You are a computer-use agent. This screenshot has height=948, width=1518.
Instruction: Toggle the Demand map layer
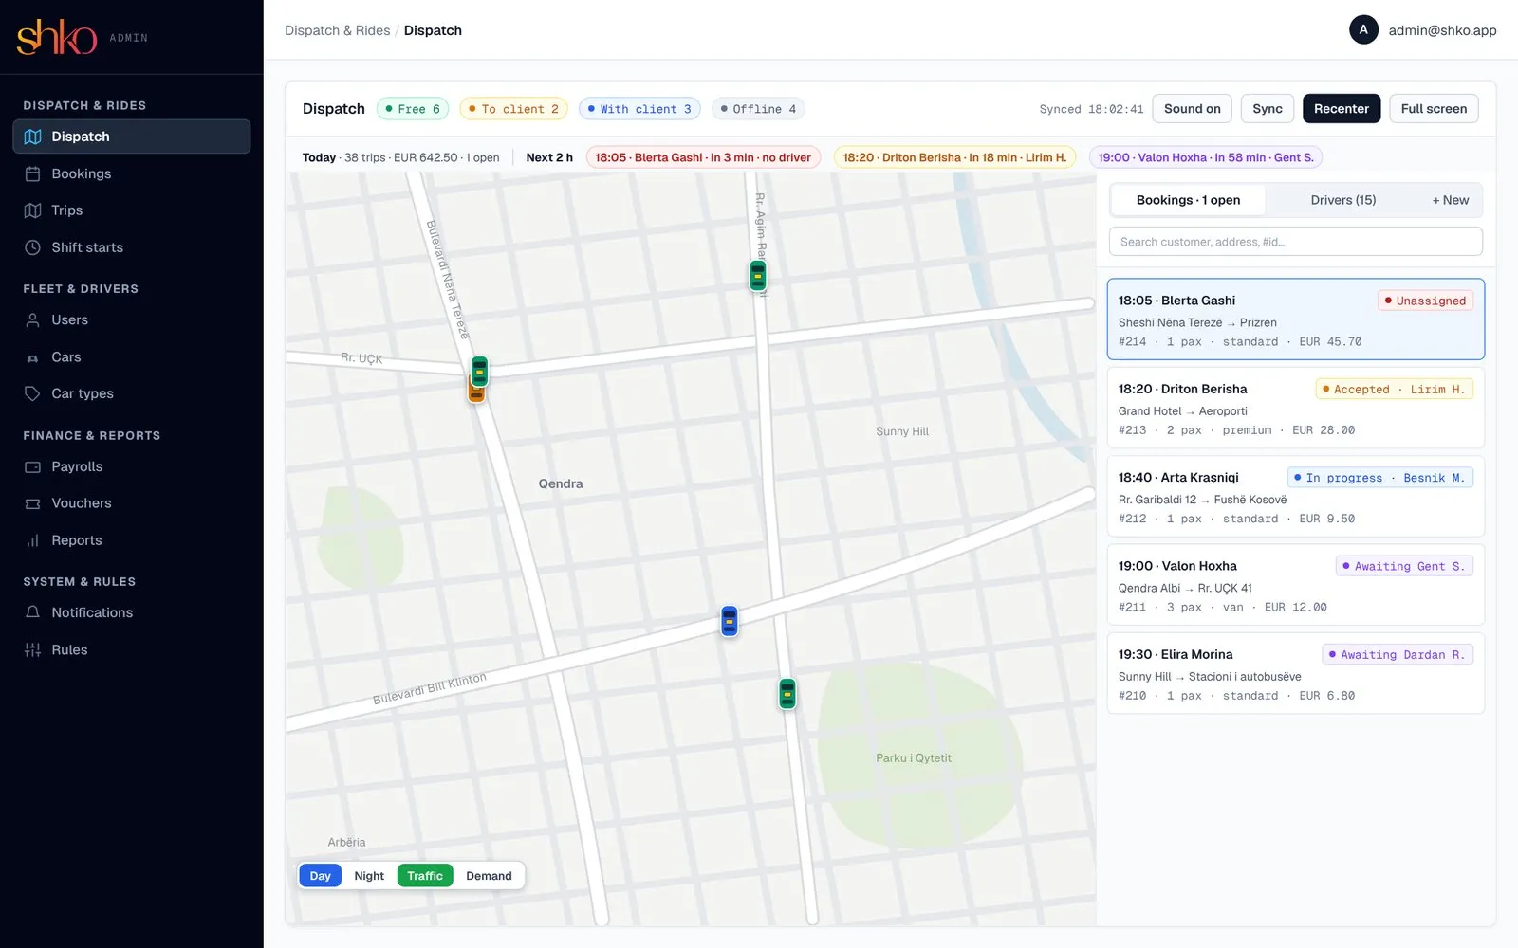click(x=489, y=876)
